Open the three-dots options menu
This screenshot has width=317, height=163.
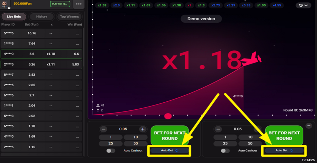pos(79,4)
